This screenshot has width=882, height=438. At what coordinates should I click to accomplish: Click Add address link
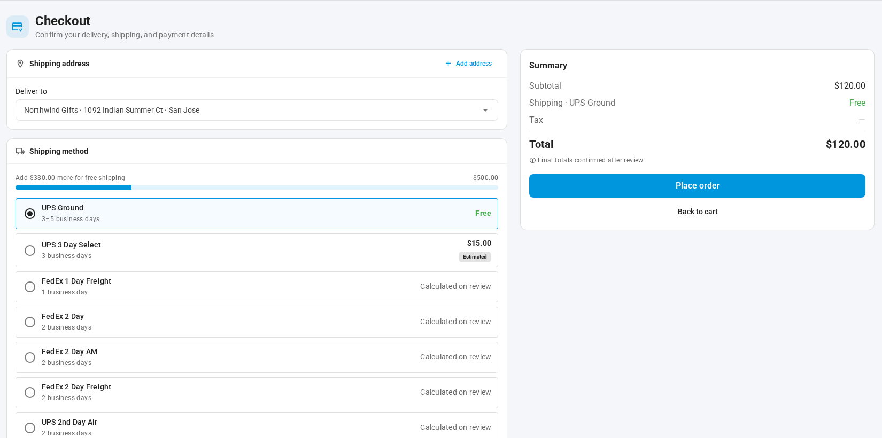click(468, 64)
